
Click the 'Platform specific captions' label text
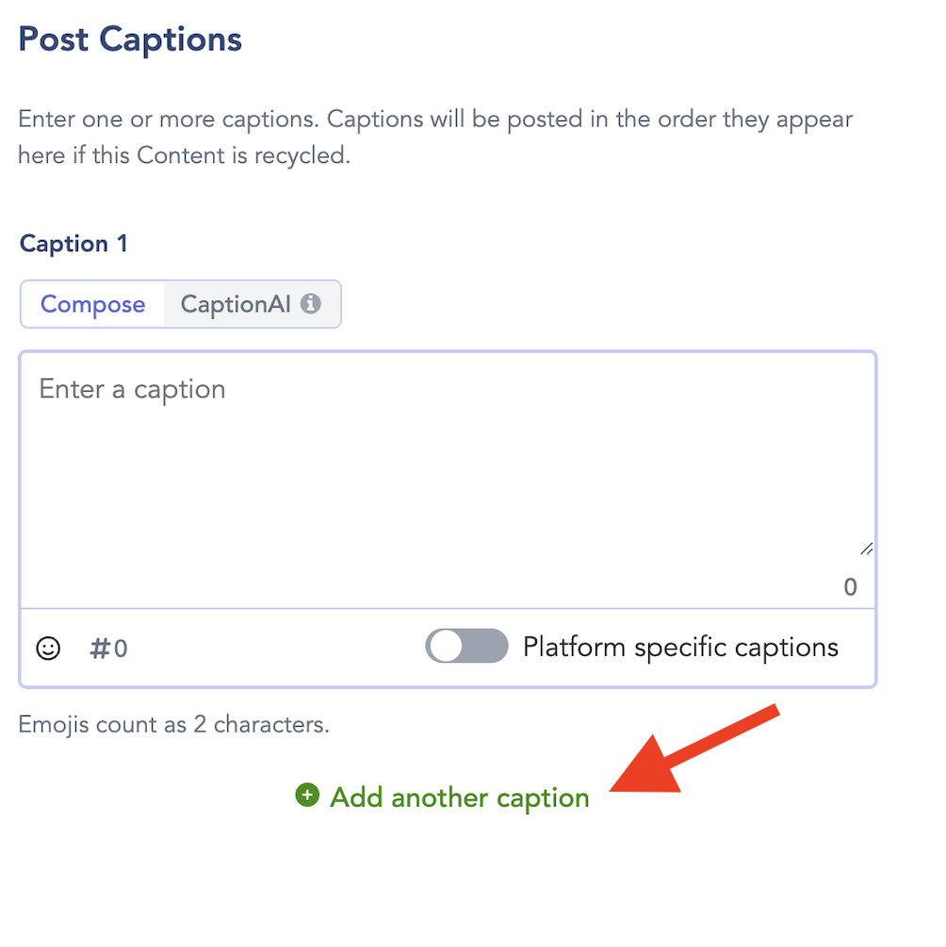(x=680, y=648)
